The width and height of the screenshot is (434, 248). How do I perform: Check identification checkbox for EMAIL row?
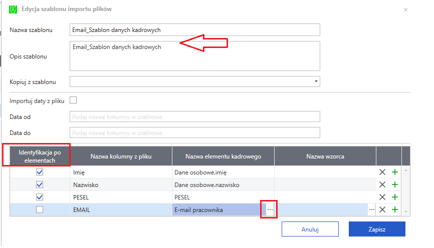pyautogui.click(x=40, y=209)
